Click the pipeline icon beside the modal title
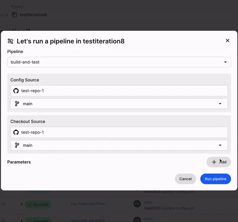Image resolution: width=238 pixels, height=222 pixels. [11, 41]
